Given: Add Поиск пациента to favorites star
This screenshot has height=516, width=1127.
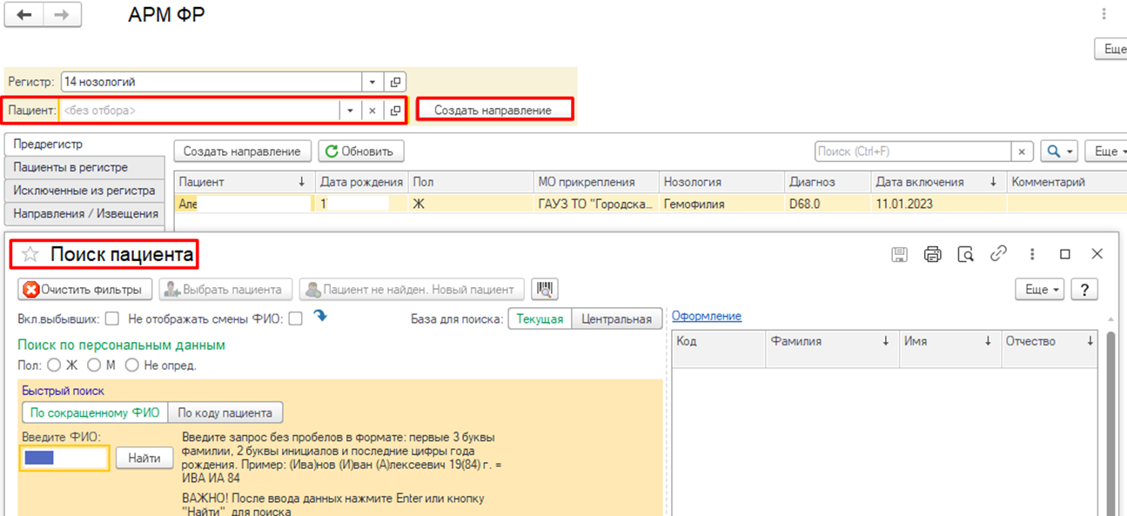Looking at the screenshot, I should click(30, 255).
